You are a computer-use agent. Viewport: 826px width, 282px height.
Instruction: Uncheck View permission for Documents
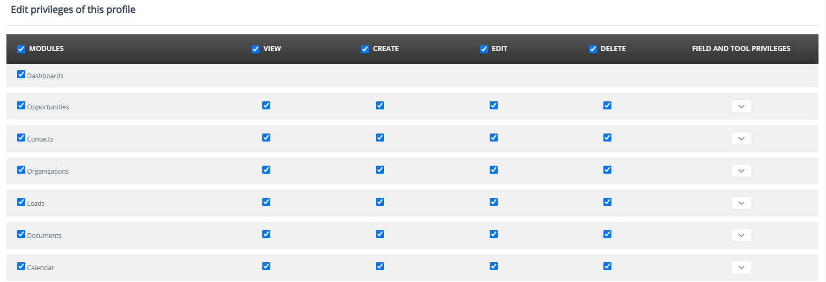(x=267, y=234)
